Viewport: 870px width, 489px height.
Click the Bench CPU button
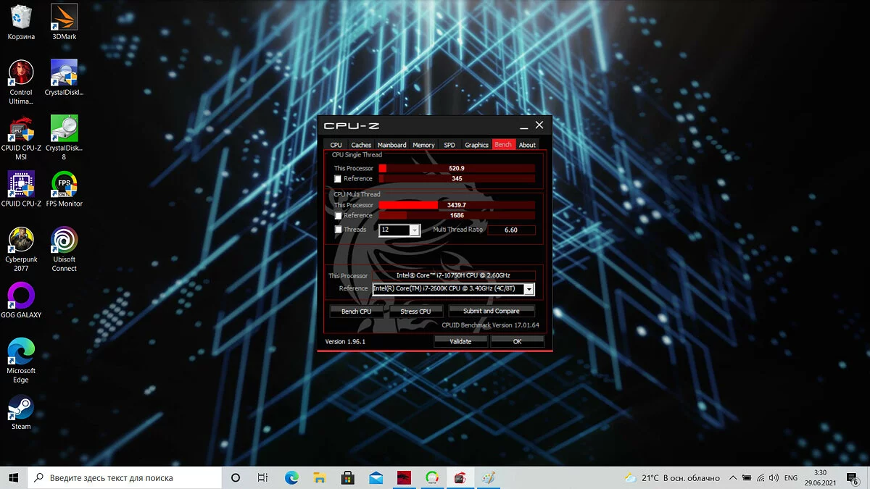(x=356, y=312)
